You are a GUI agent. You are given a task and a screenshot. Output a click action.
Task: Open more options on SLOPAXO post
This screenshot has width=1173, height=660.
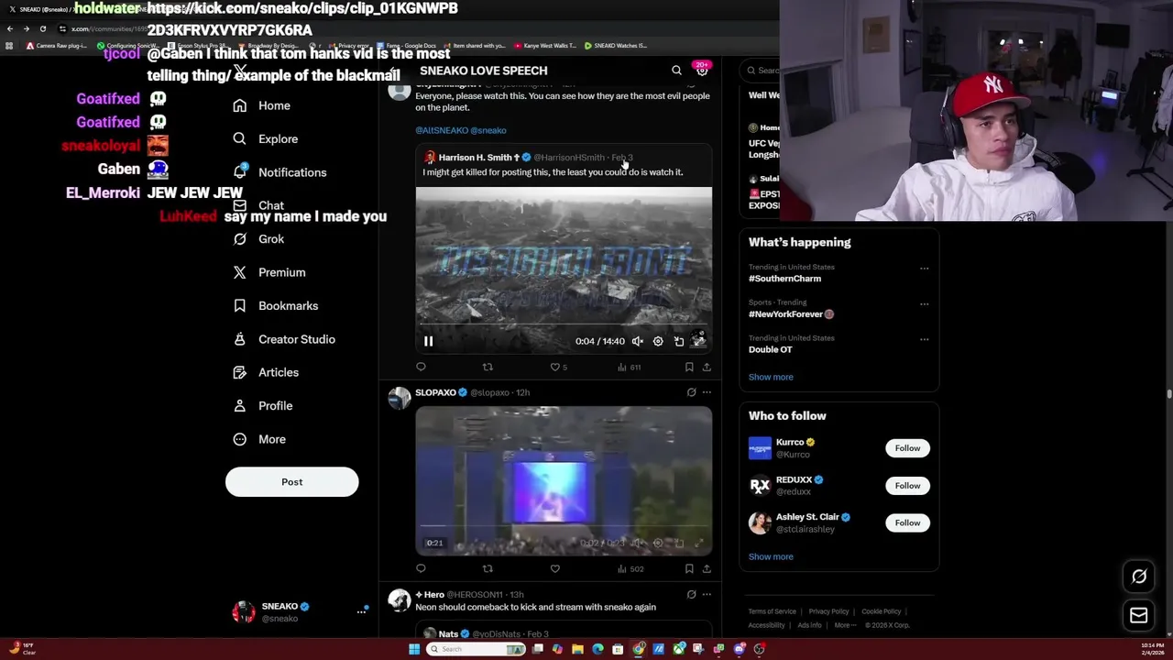(707, 392)
